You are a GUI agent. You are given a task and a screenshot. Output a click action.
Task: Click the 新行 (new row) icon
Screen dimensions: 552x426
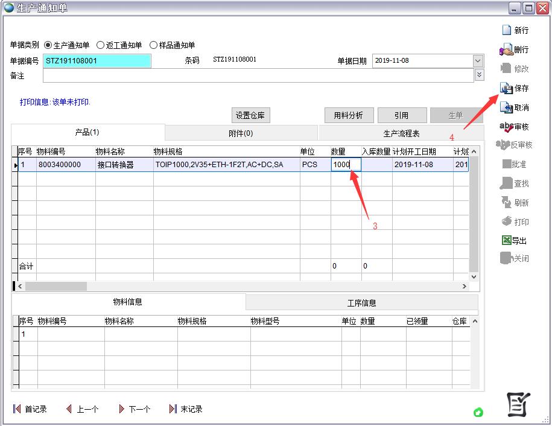tap(507, 30)
